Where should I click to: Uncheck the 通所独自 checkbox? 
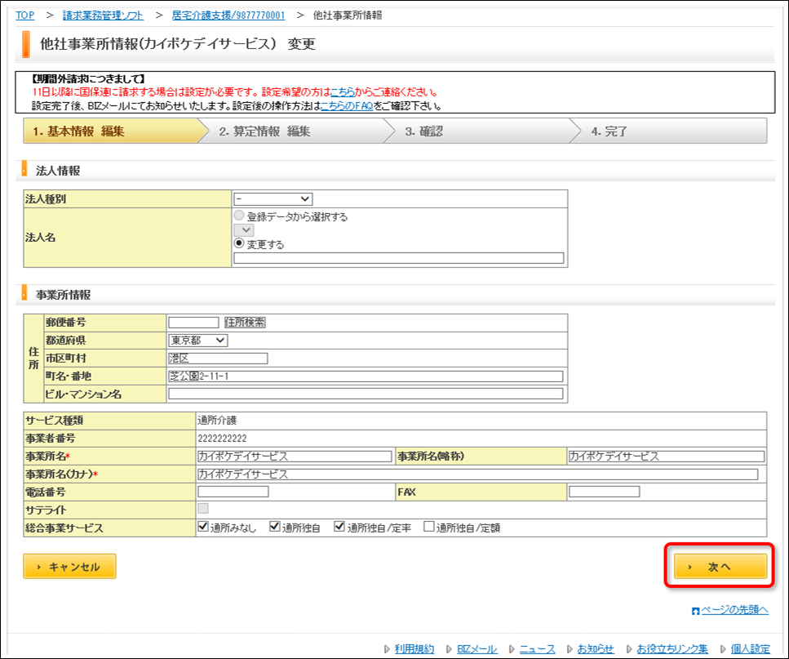(275, 527)
